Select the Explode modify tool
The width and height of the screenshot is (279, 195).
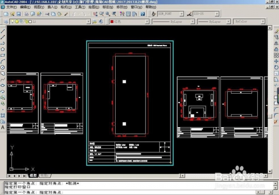(276, 122)
